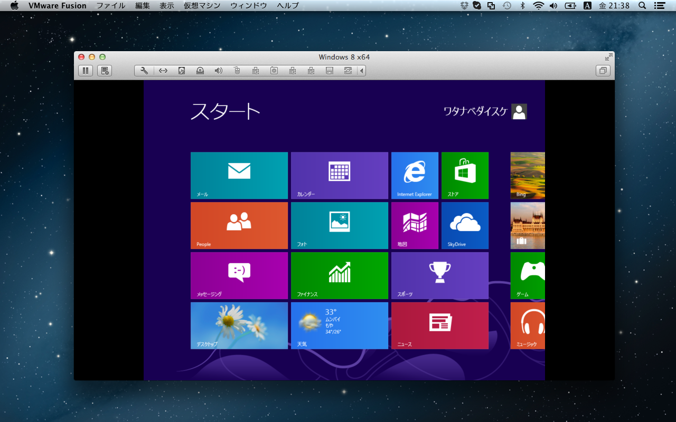Viewport: 676px width, 422px height.
Task: Open the デスクトップ (Desktop) tile
Action: coord(239,325)
